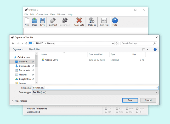170x124 pixels.
Task: Select Downloads in the navigation pane
Action: tap(24, 66)
